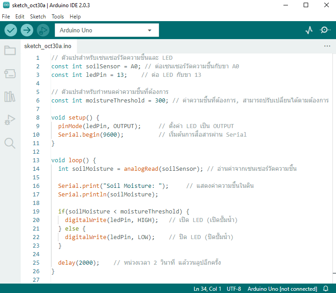
Task: Click 'moistureThreshold' on line 6
Action: 115,100
